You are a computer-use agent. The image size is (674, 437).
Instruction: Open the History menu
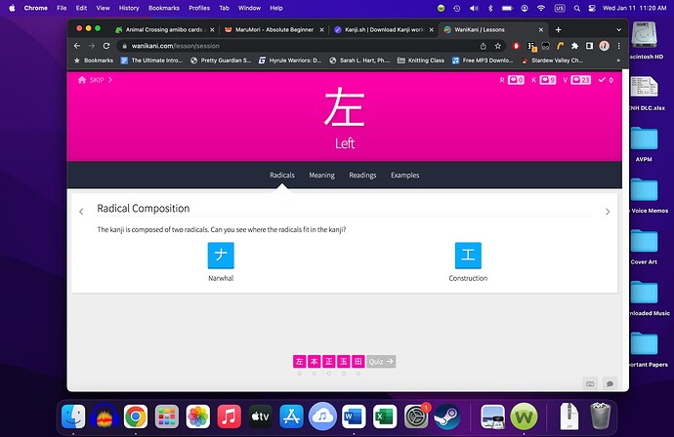(x=129, y=8)
